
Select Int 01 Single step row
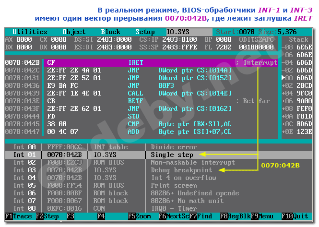[x=159, y=155]
